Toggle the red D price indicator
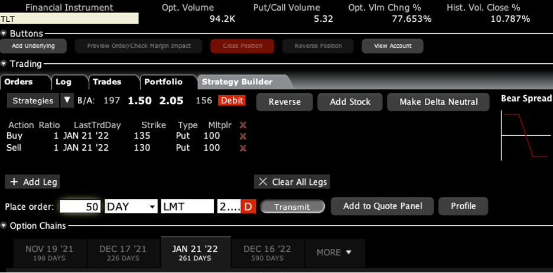The image size is (553, 273). [248, 206]
